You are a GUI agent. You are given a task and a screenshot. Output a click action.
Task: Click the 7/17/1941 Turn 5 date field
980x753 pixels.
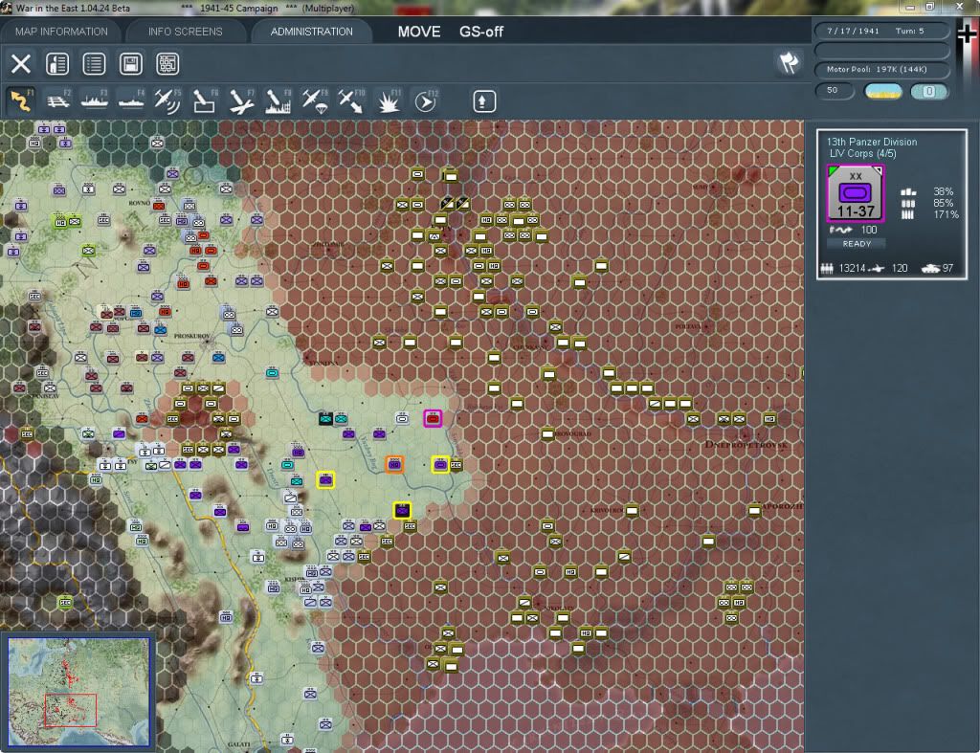click(x=881, y=31)
